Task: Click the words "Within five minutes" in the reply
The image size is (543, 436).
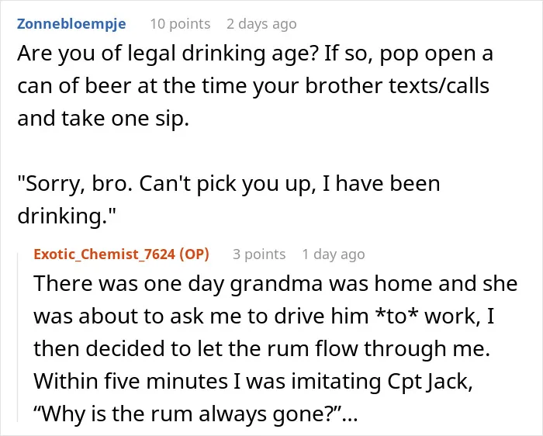Action: [x=131, y=381]
